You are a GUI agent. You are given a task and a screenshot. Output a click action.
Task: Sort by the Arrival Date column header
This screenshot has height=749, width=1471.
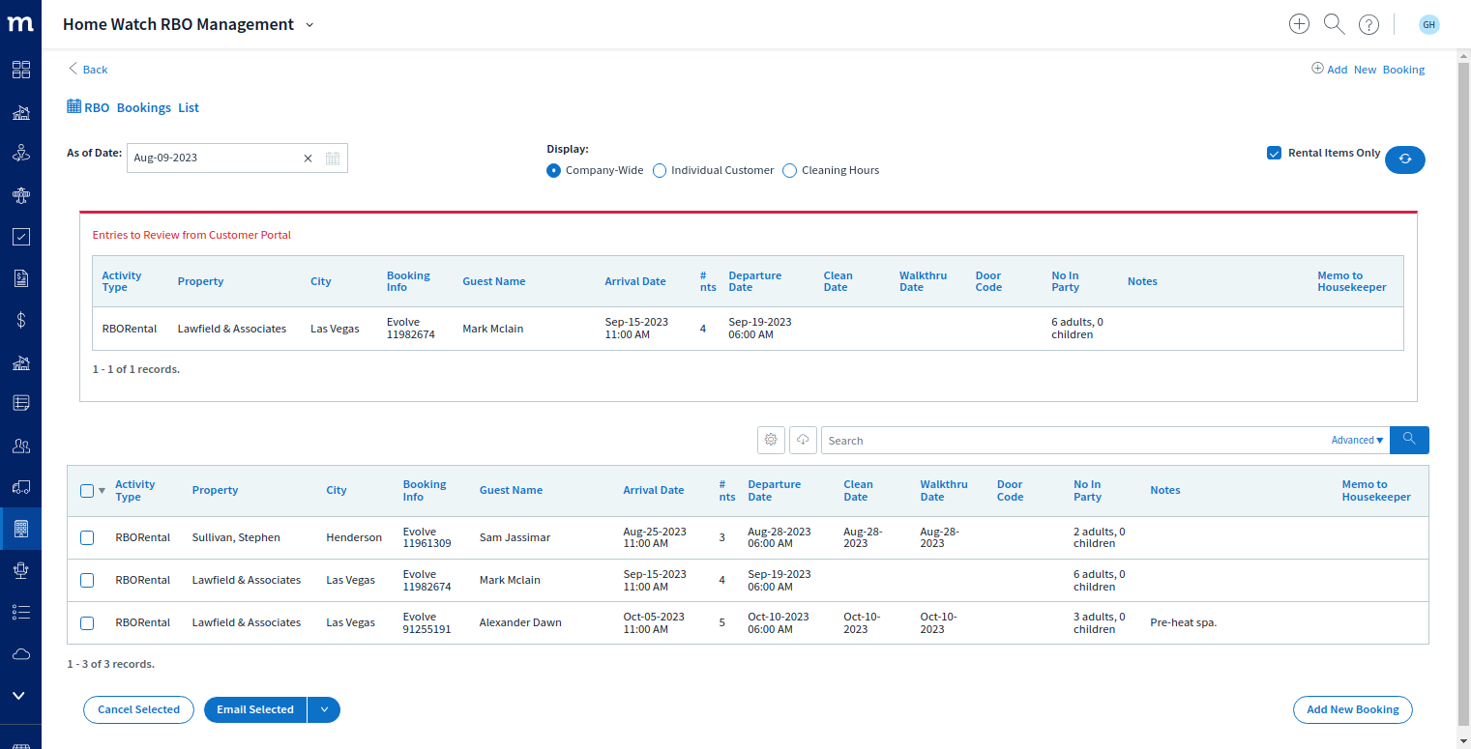click(653, 490)
